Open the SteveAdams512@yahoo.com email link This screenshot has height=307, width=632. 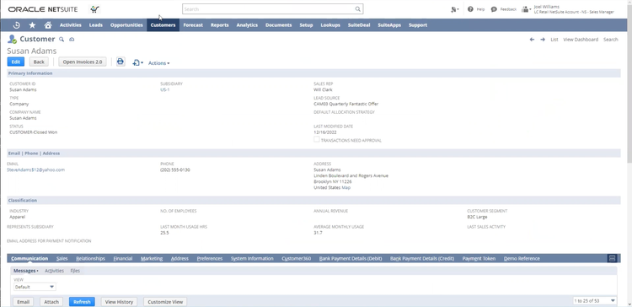(36, 170)
